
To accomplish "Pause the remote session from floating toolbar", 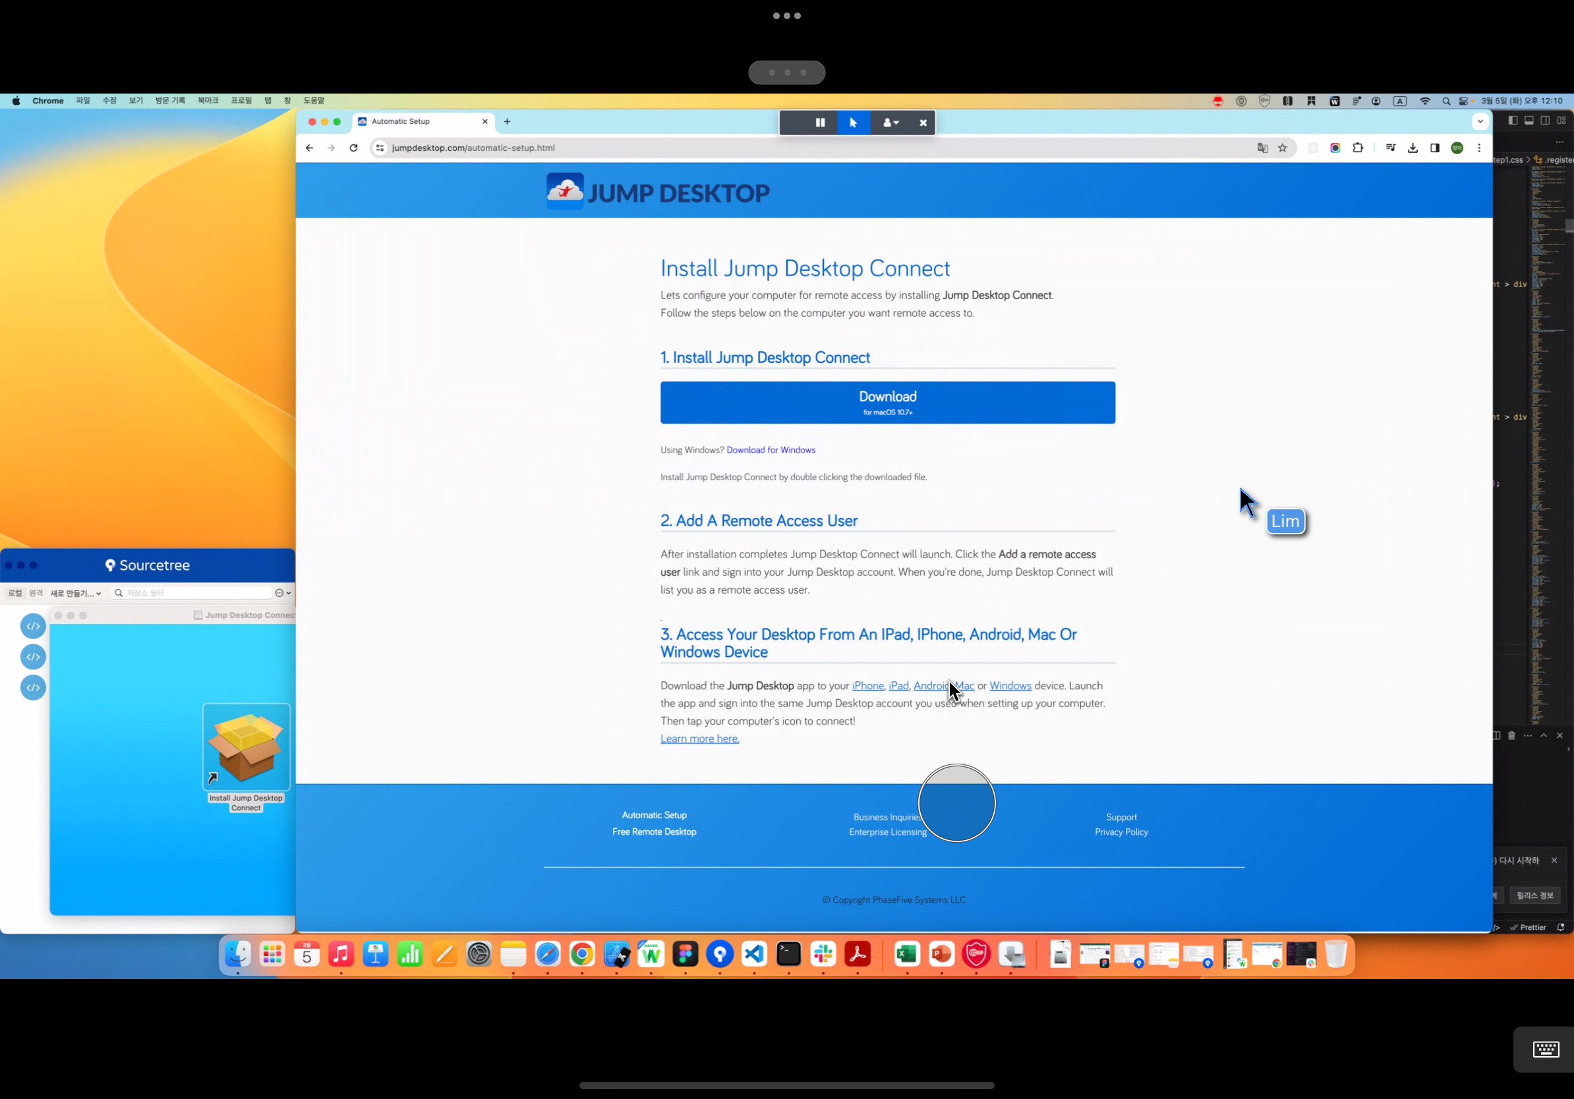I will click(x=820, y=123).
